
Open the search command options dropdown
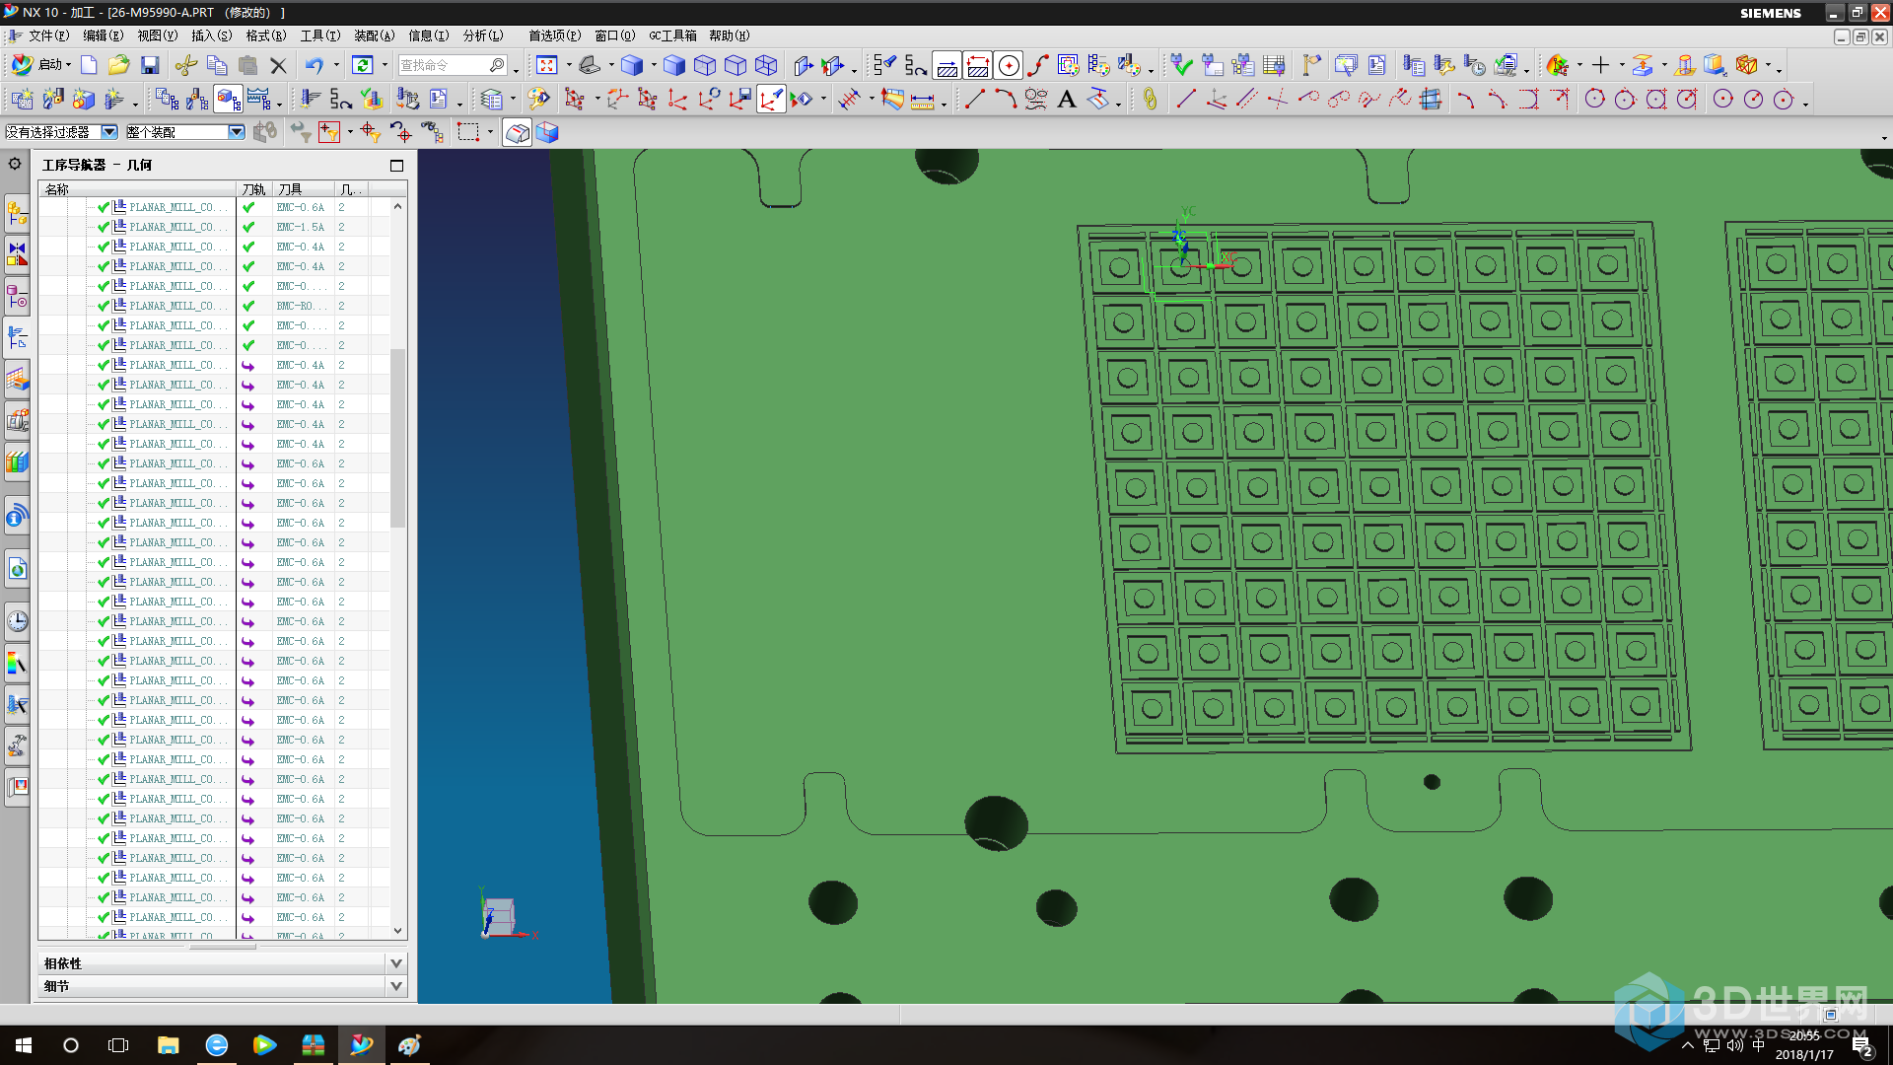(516, 69)
